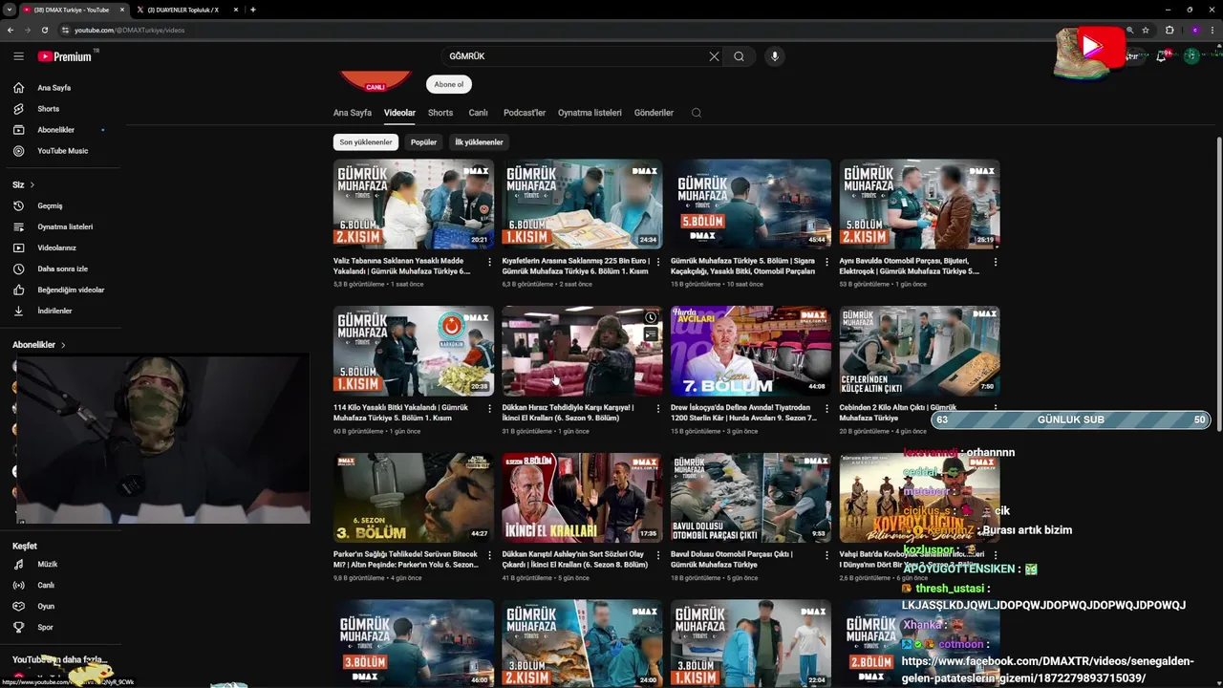Viewport: 1223px width, 688px height.
Task: Open new browser tab with plus
Action: (252, 10)
